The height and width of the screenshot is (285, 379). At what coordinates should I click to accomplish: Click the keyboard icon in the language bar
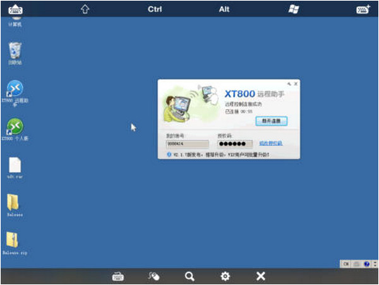coord(356,264)
